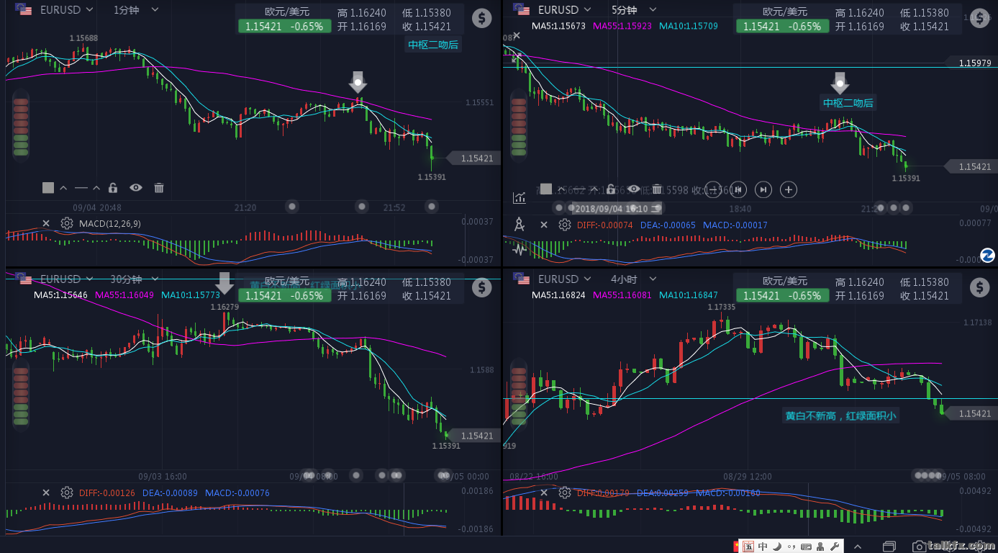Click the dollar icon in 5-minute chart

(x=979, y=18)
